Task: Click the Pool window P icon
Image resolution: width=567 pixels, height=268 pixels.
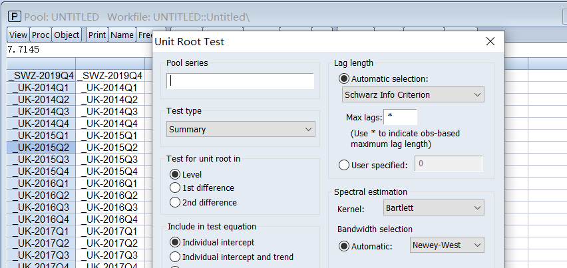Action: 13,16
